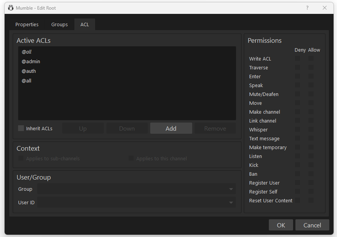Enable Allow checkbox for Kick
Screen dimensions: 337x237
point(311,165)
